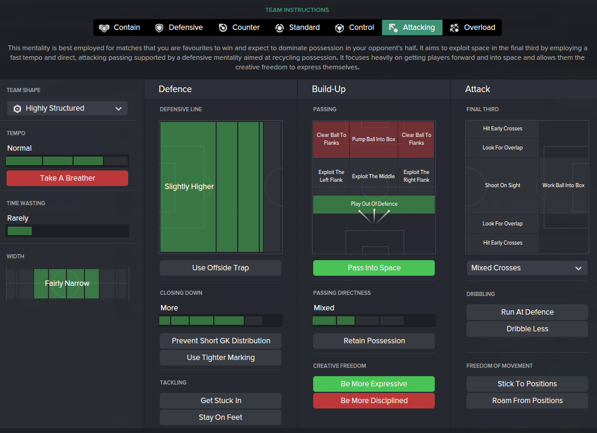Click the Highly Structured hexagon icon
597x433 pixels.
(x=17, y=108)
